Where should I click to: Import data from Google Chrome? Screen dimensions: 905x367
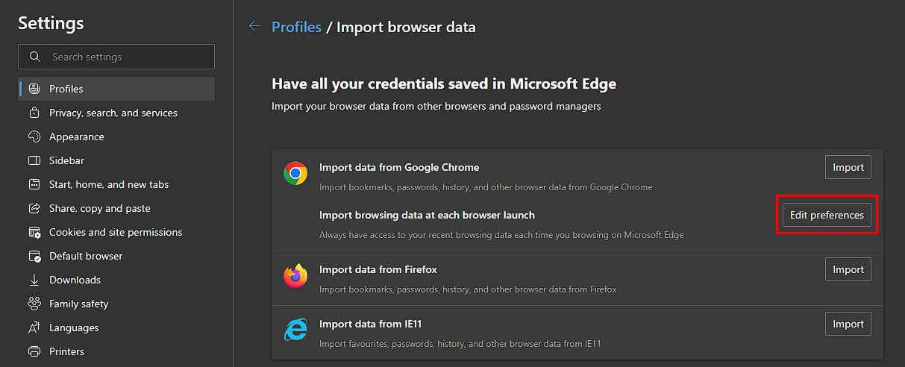pyautogui.click(x=848, y=167)
